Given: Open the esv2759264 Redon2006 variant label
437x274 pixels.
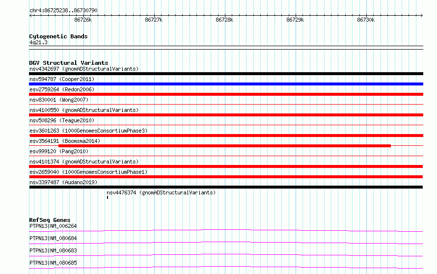Looking at the screenshot, I should [62, 89].
